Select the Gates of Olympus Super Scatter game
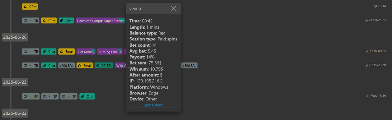 point(100,21)
